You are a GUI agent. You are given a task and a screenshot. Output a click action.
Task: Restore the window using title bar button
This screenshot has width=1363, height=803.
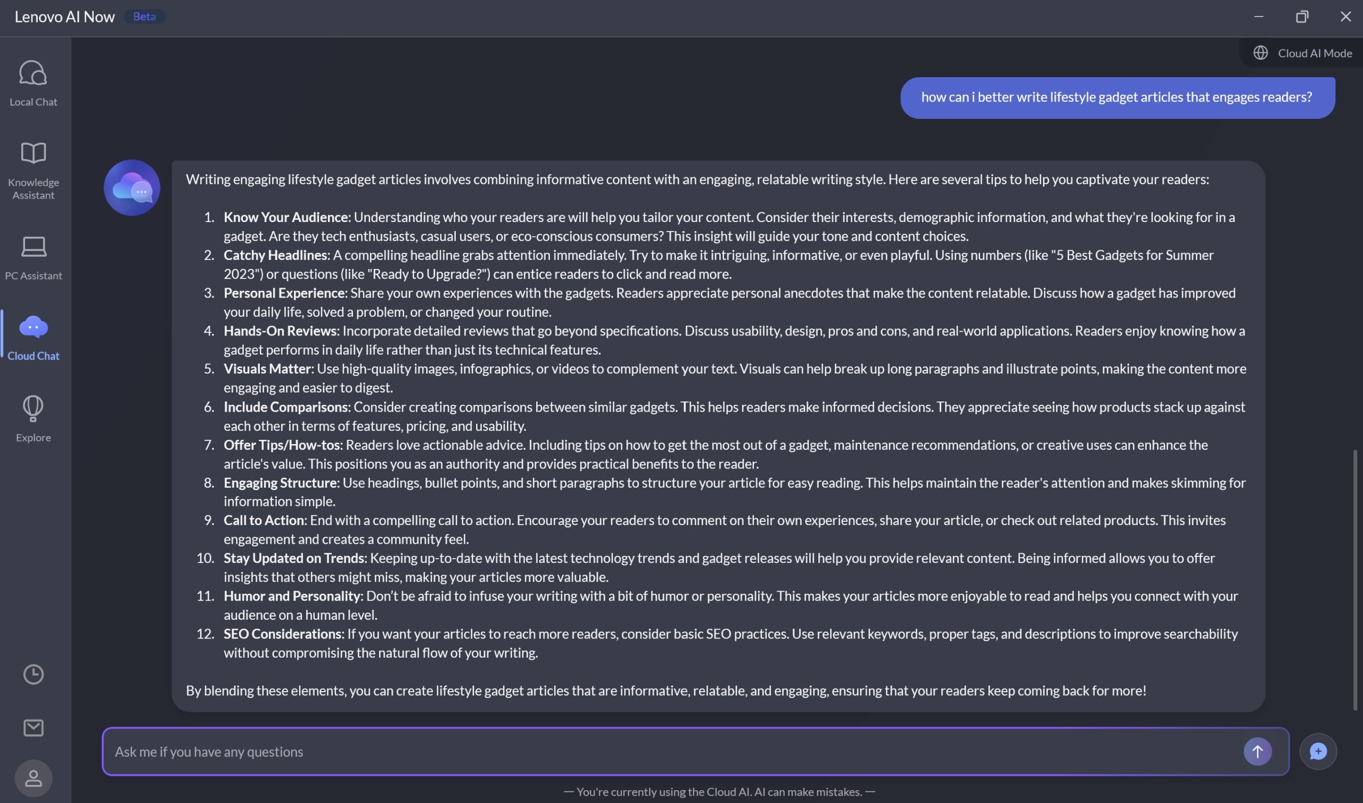tap(1302, 17)
